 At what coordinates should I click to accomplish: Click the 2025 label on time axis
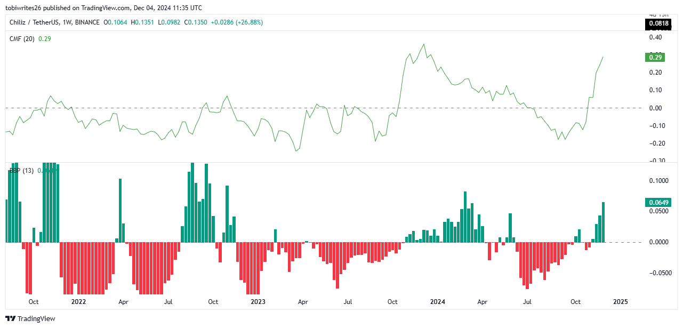[x=621, y=302]
